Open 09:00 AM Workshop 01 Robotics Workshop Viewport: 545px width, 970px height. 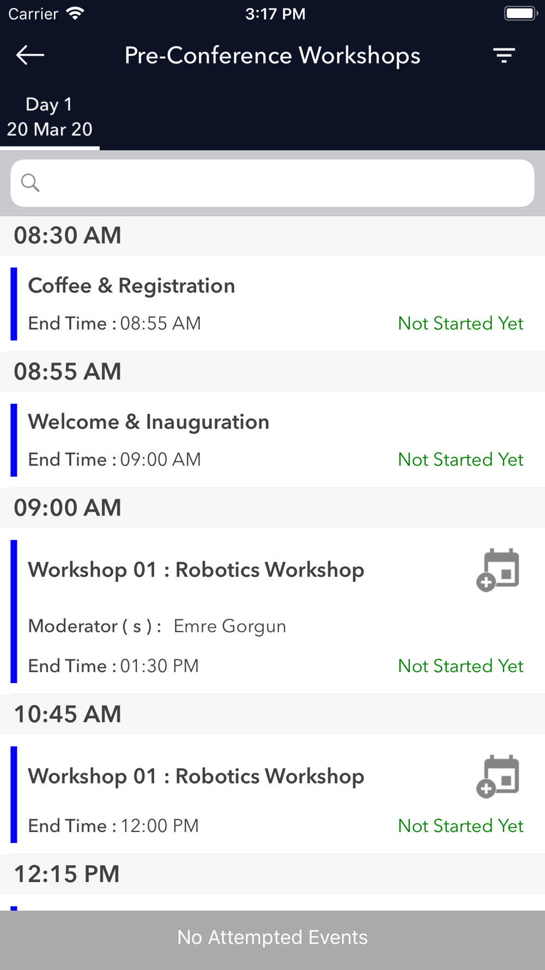[x=272, y=611]
